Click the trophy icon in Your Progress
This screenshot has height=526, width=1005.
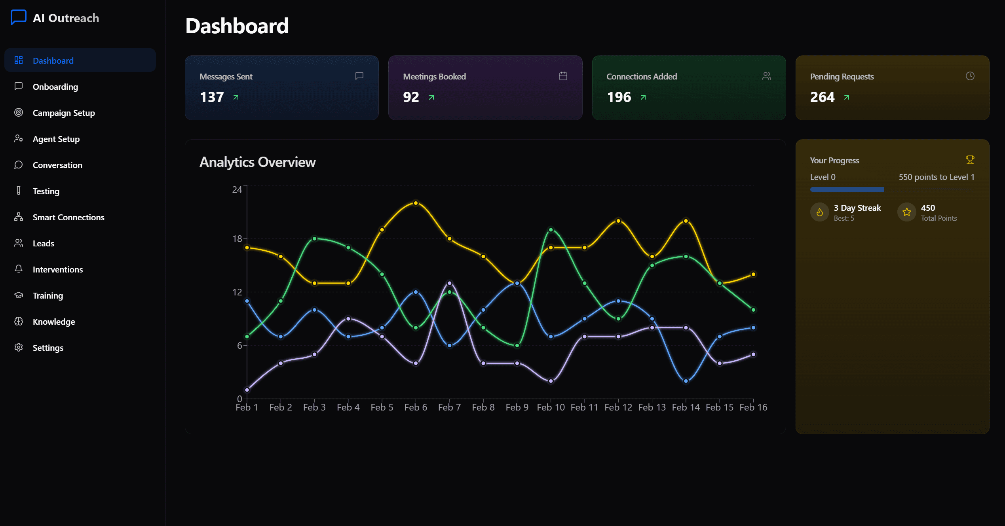(970, 160)
